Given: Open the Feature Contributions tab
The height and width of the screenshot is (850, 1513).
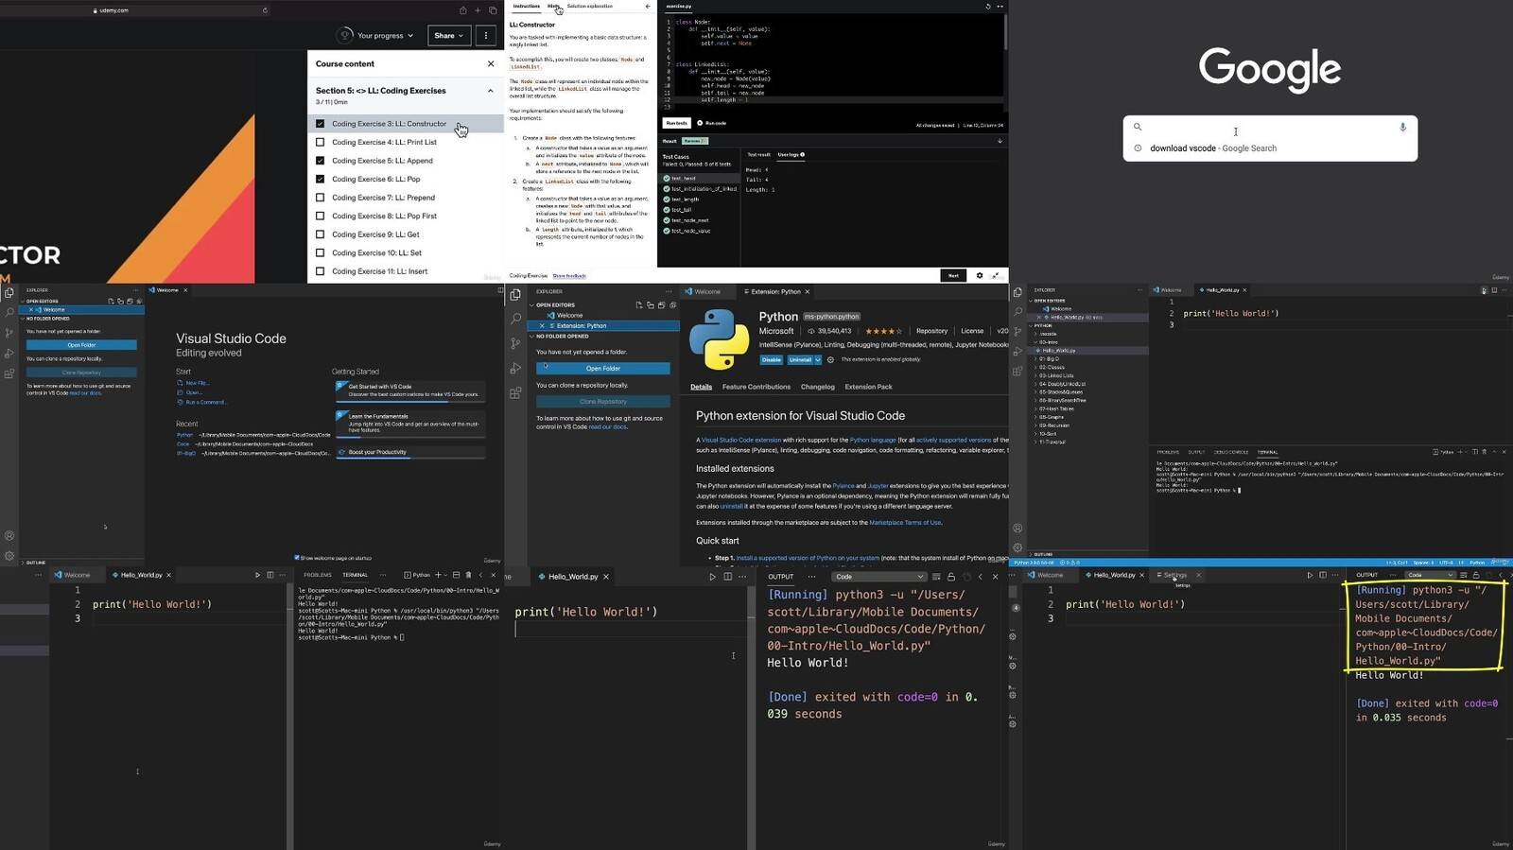Looking at the screenshot, I should 756,387.
